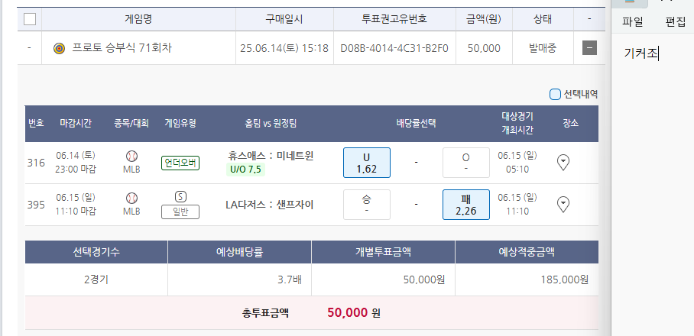The width and height of the screenshot is (694, 336).
Task: Open the 파일 menu
Action: pyautogui.click(x=633, y=21)
